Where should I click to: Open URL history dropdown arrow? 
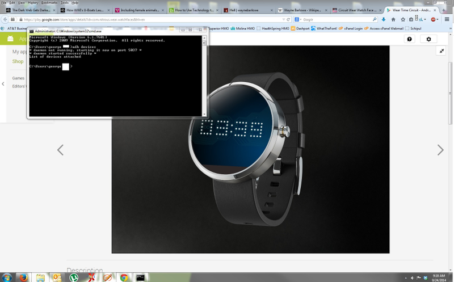point(283,19)
